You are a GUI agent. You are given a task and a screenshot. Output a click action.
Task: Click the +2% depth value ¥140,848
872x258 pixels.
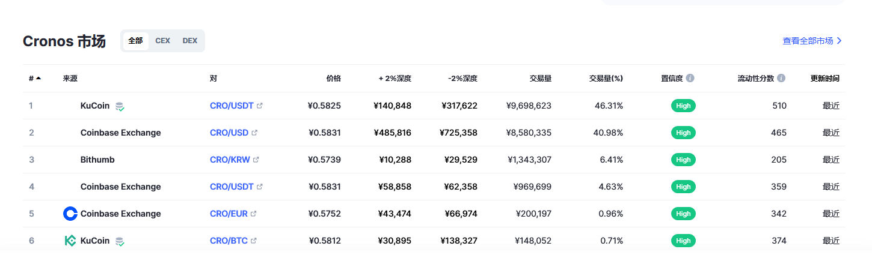pyautogui.click(x=392, y=106)
